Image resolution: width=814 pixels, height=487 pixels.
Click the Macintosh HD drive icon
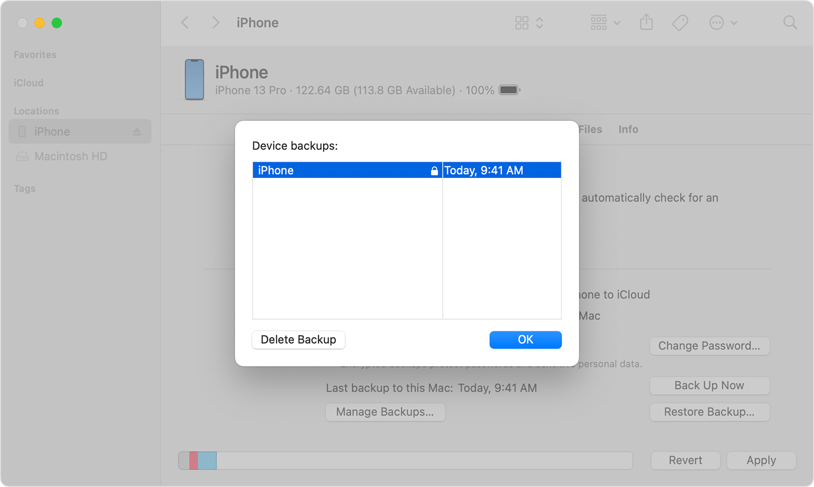(x=22, y=156)
